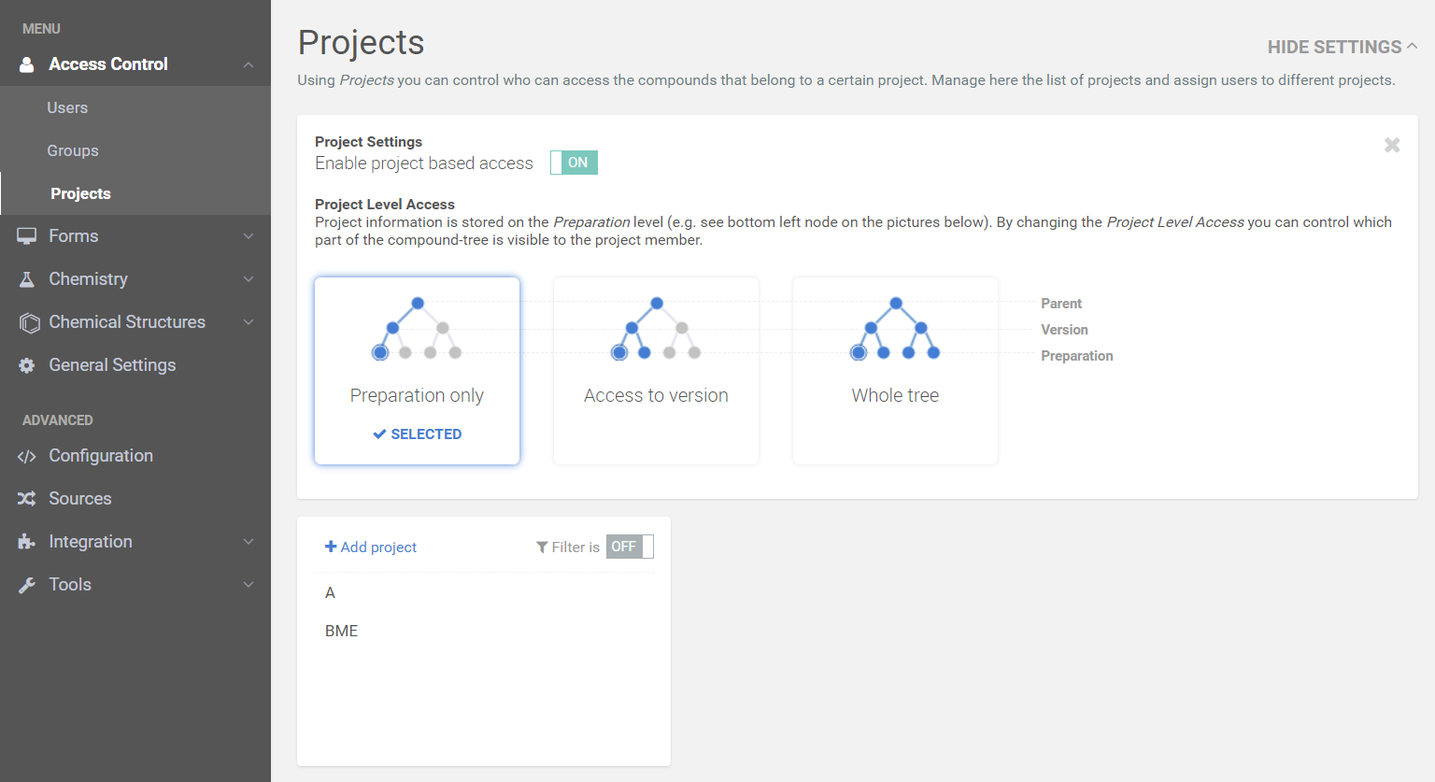Click the Configuration code icon

27,456
